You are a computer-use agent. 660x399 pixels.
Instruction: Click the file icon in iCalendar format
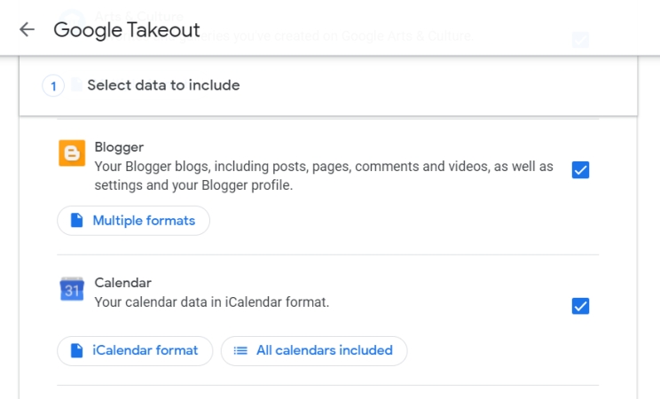click(x=76, y=350)
